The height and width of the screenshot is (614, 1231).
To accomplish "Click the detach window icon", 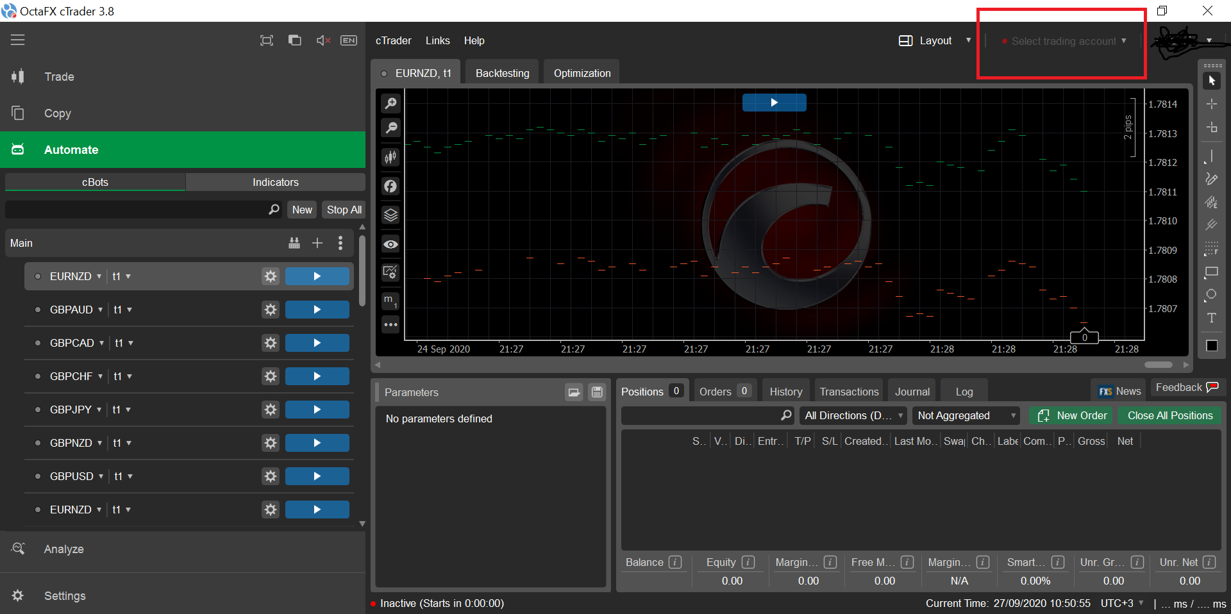I will click(294, 40).
